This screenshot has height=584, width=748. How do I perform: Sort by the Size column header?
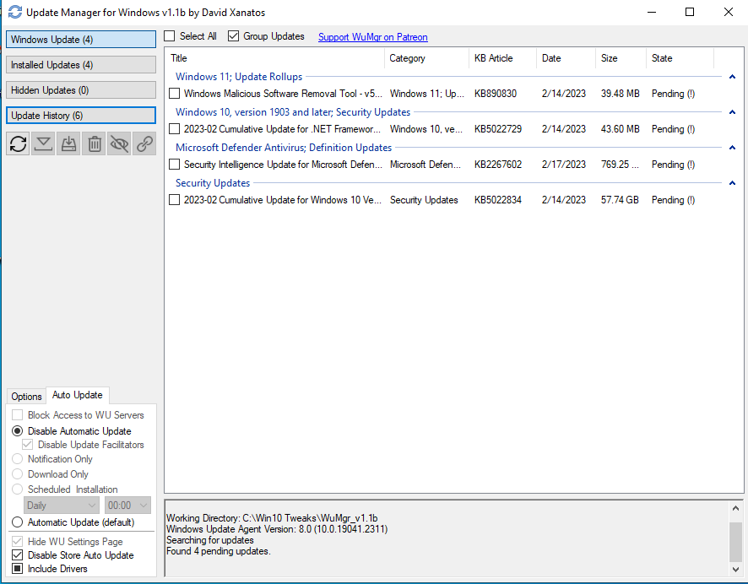click(621, 58)
